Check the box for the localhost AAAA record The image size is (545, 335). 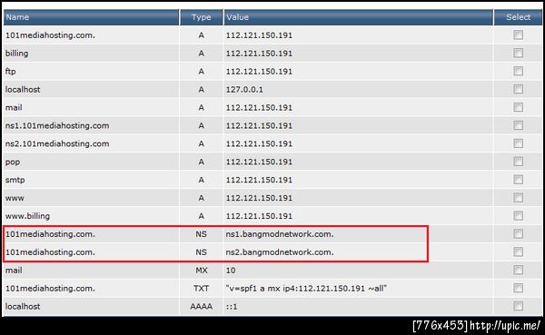click(x=519, y=306)
